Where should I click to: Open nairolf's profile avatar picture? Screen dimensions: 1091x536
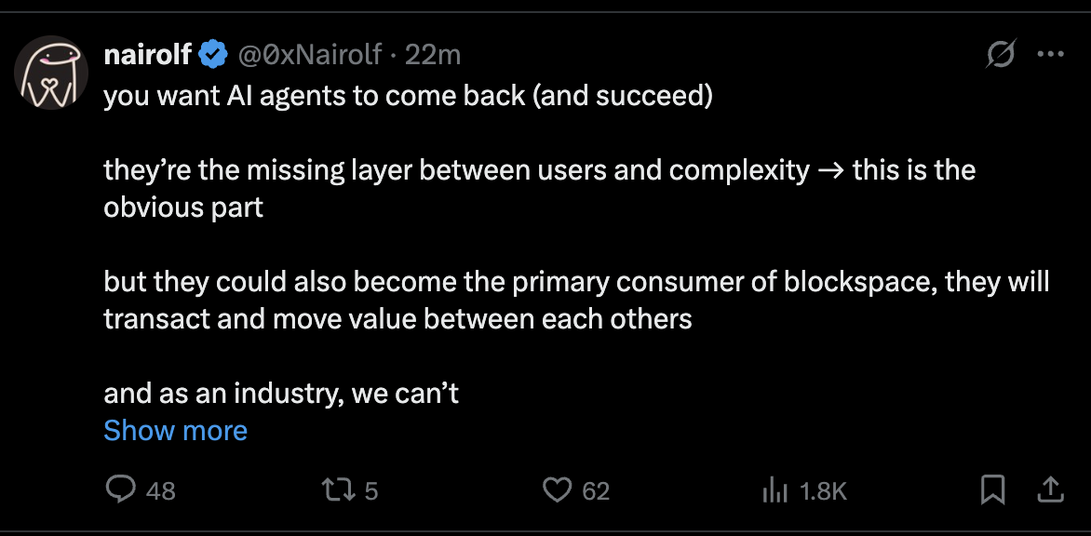[51, 73]
